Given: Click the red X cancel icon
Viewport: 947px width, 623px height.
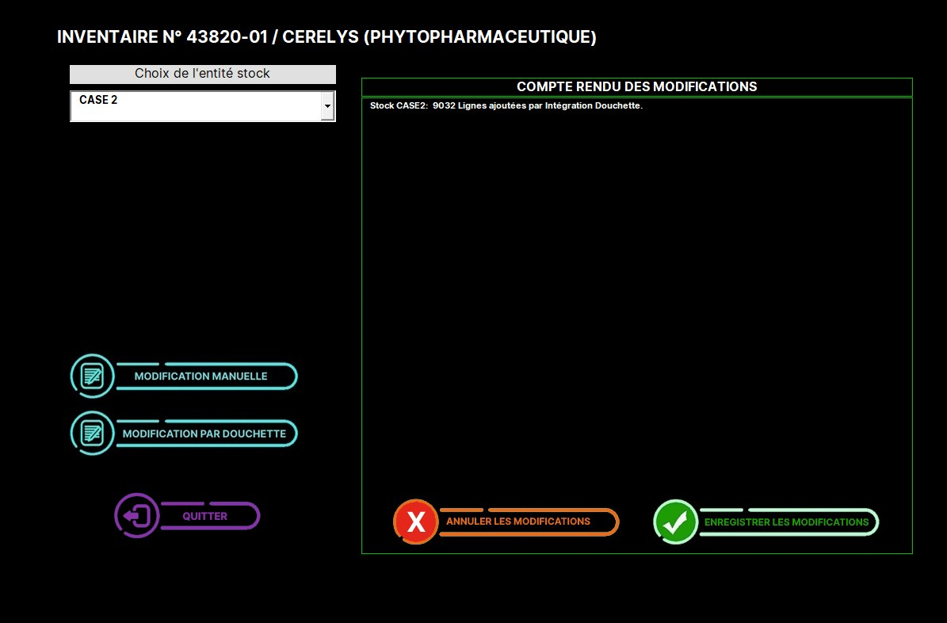Looking at the screenshot, I should pos(415,522).
